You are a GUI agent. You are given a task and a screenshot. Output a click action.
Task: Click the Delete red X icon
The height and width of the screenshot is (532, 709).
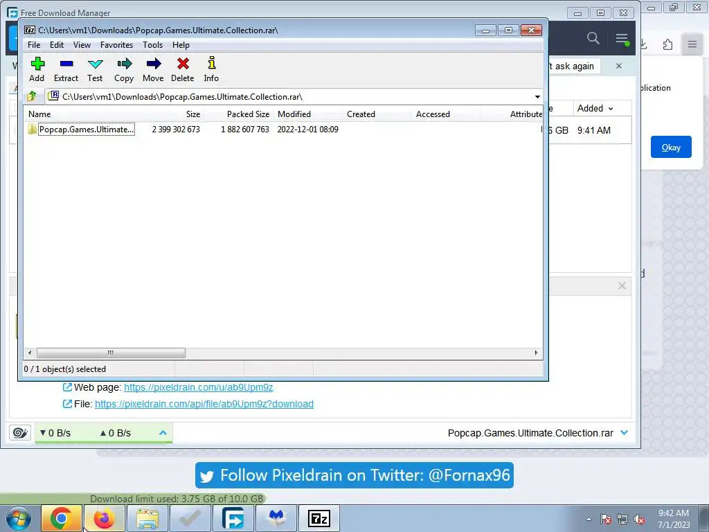click(183, 70)
